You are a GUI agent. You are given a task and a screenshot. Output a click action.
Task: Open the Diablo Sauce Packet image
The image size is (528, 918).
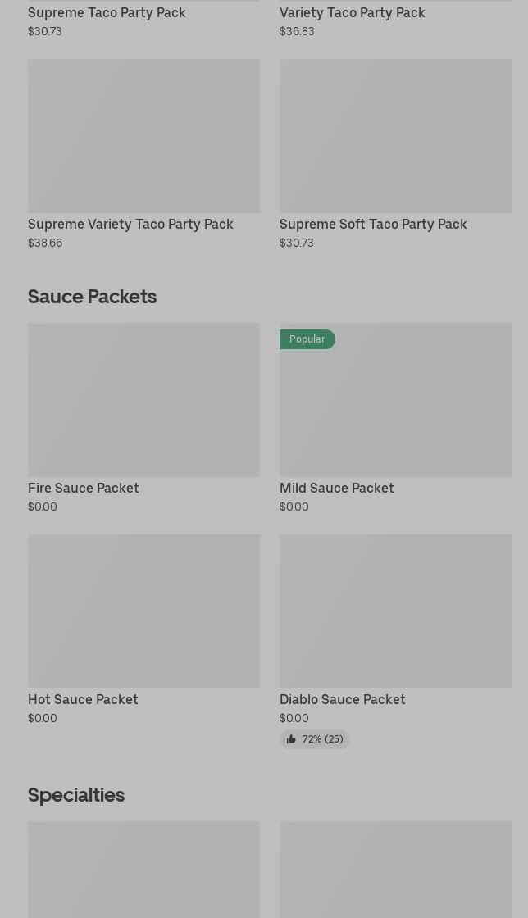point(395,611)
